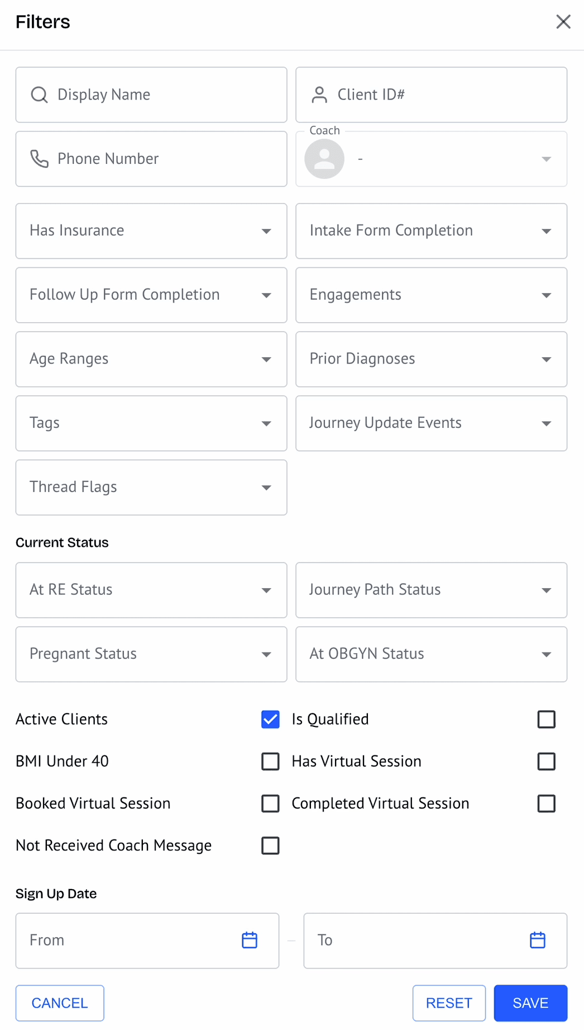The height and width of the screenshot is (1030, 584).
Task: Click the Current Status section heading
Action: pos(61,542)
